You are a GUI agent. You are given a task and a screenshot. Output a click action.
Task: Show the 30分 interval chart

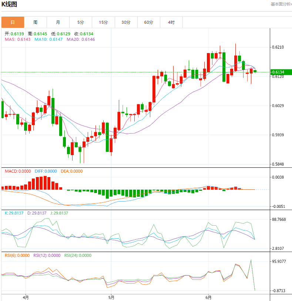tap(126, 22)
